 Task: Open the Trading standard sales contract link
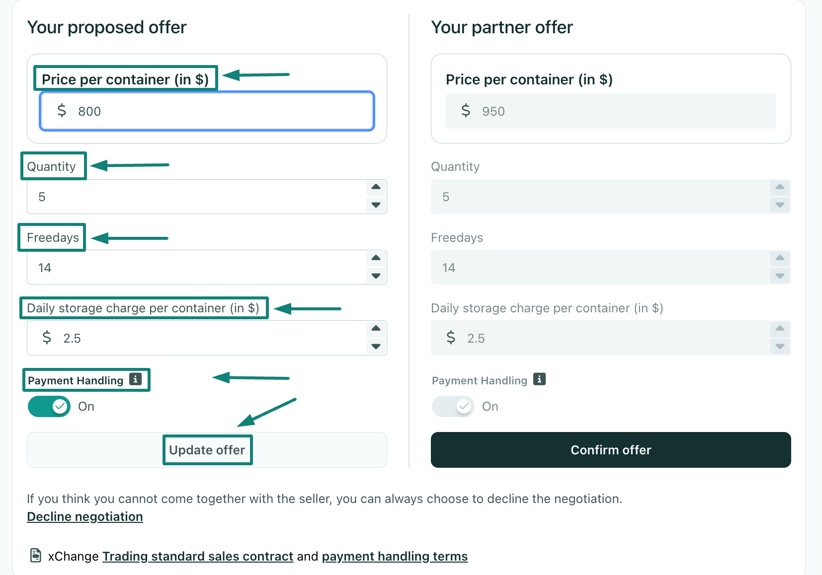198,556
